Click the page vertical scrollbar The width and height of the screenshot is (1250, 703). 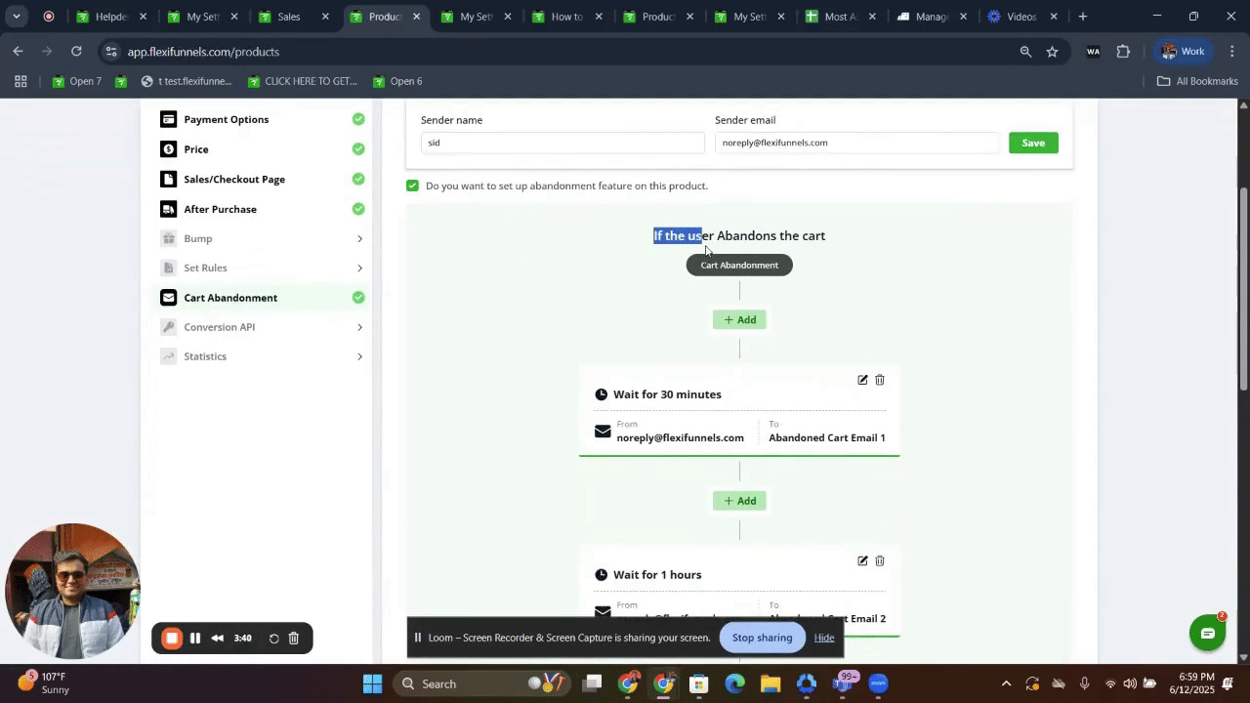[x=1243, y=293]
